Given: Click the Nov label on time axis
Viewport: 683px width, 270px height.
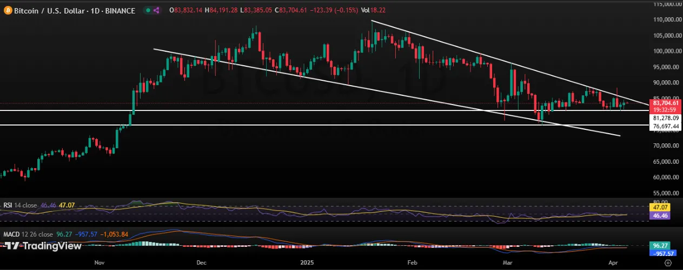Looking at the screenshot, I should (98, 262).
